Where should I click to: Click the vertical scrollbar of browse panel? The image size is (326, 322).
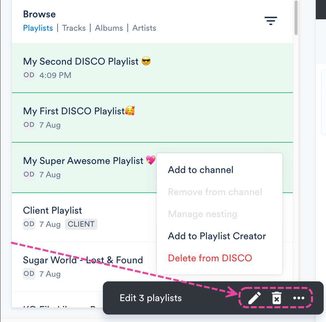pos(296,18)
